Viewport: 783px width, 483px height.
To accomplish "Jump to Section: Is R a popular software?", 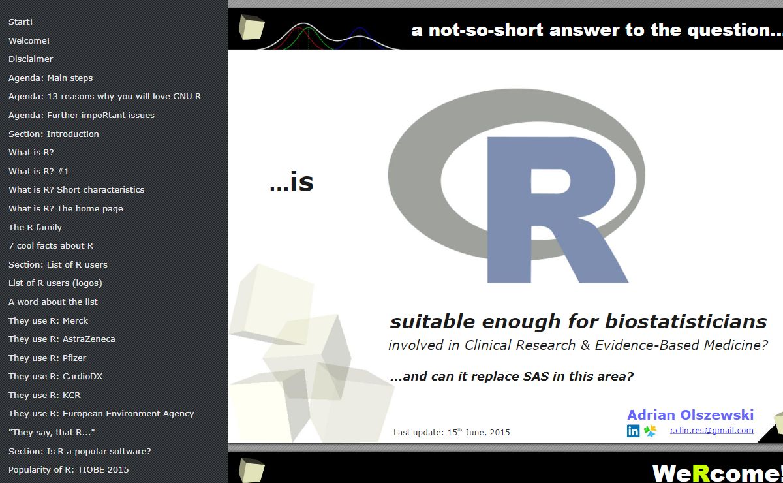I will [x=80, y=451].
